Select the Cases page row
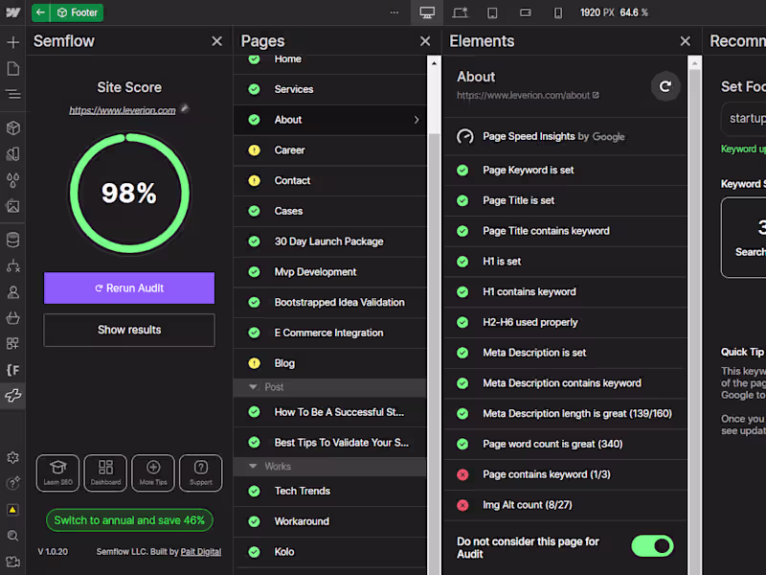The height and width of the screenshot is (575, 766). tap(329, 211)
